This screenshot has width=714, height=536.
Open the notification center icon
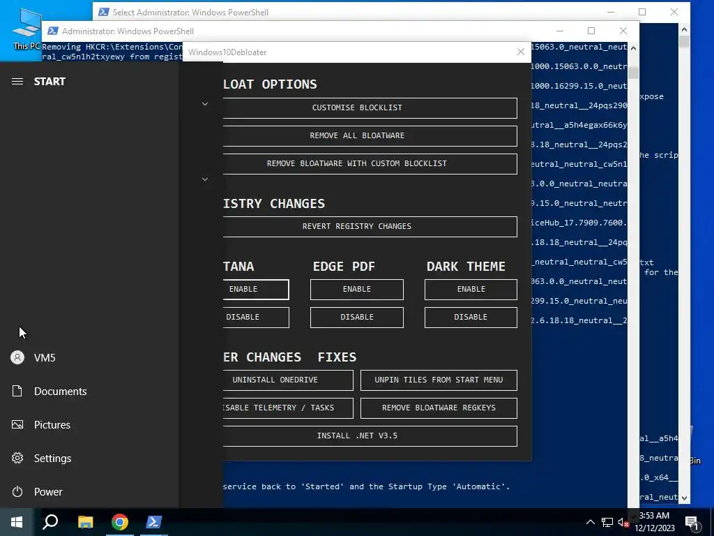pyautogui.click(x=692, y=523)
